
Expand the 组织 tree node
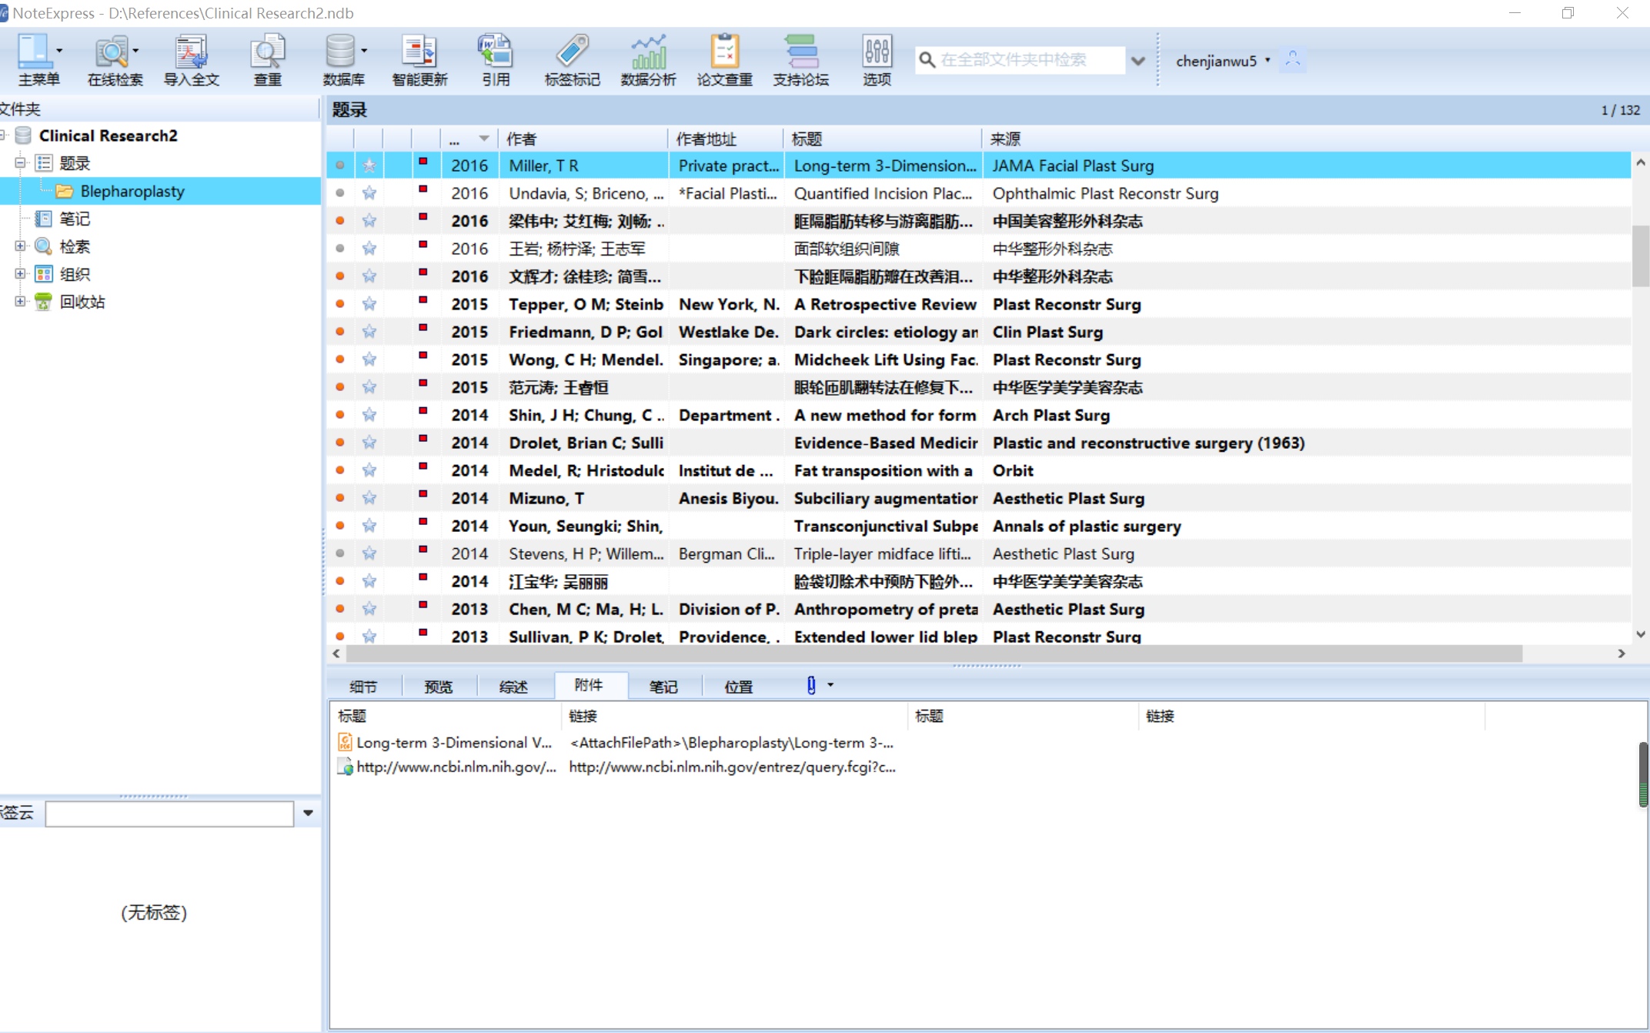point(20,273)
